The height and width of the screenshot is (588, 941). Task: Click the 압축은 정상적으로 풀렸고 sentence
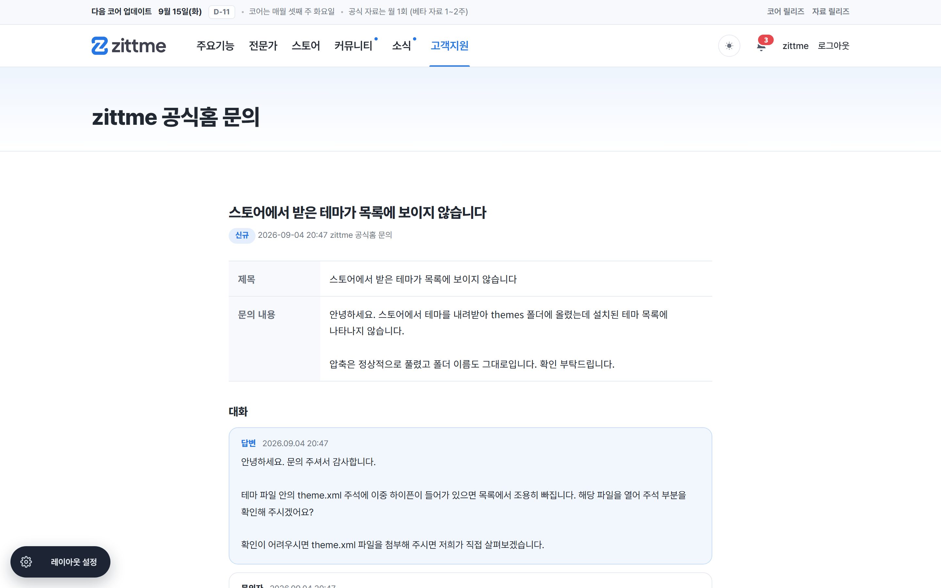pos(472,364)
